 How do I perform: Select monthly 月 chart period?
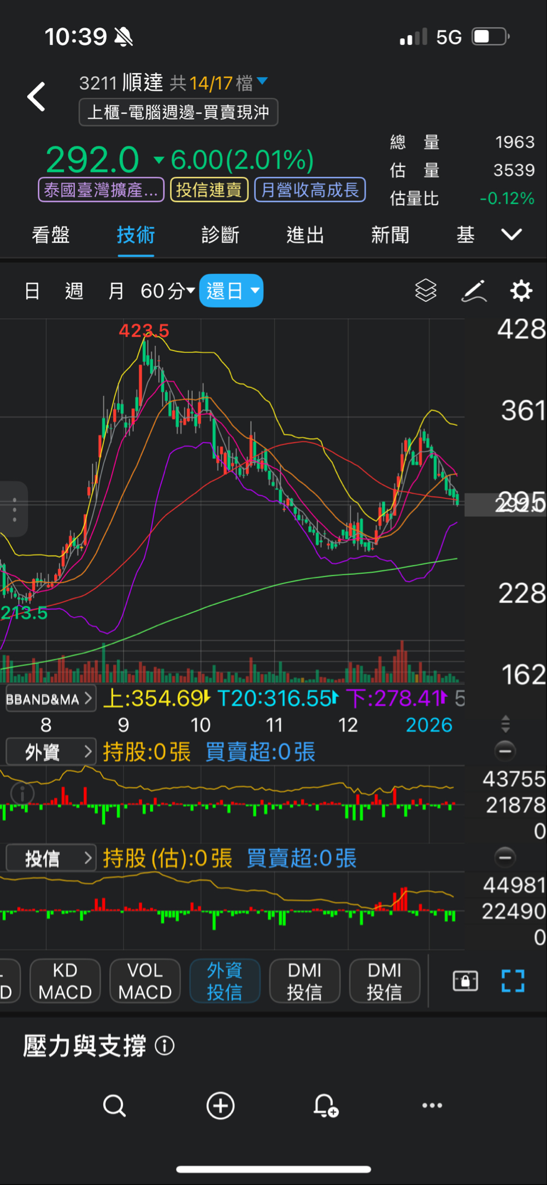tap(116, 291)
